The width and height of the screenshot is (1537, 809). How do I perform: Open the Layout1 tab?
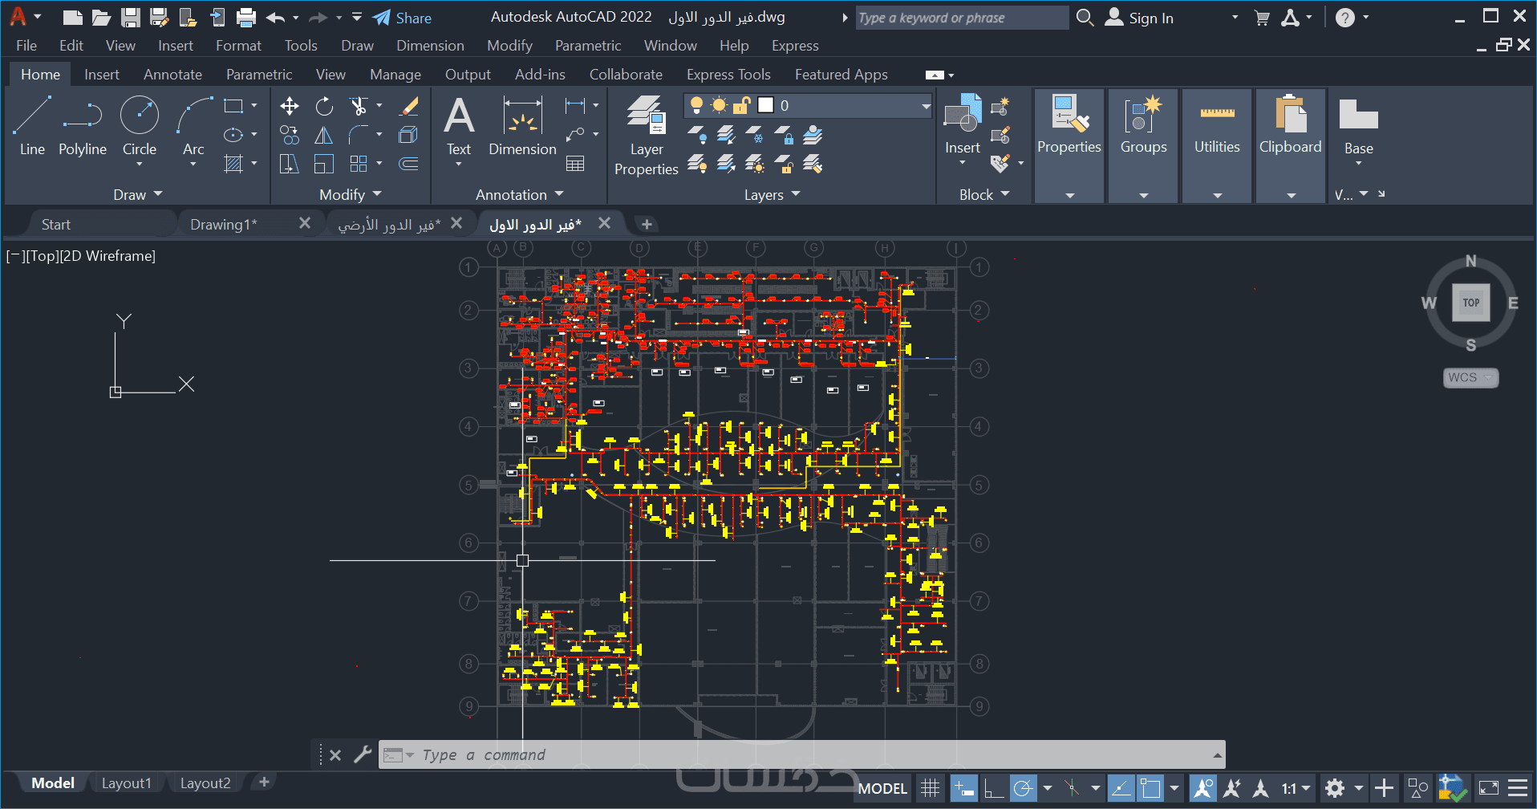click(126, 783)
